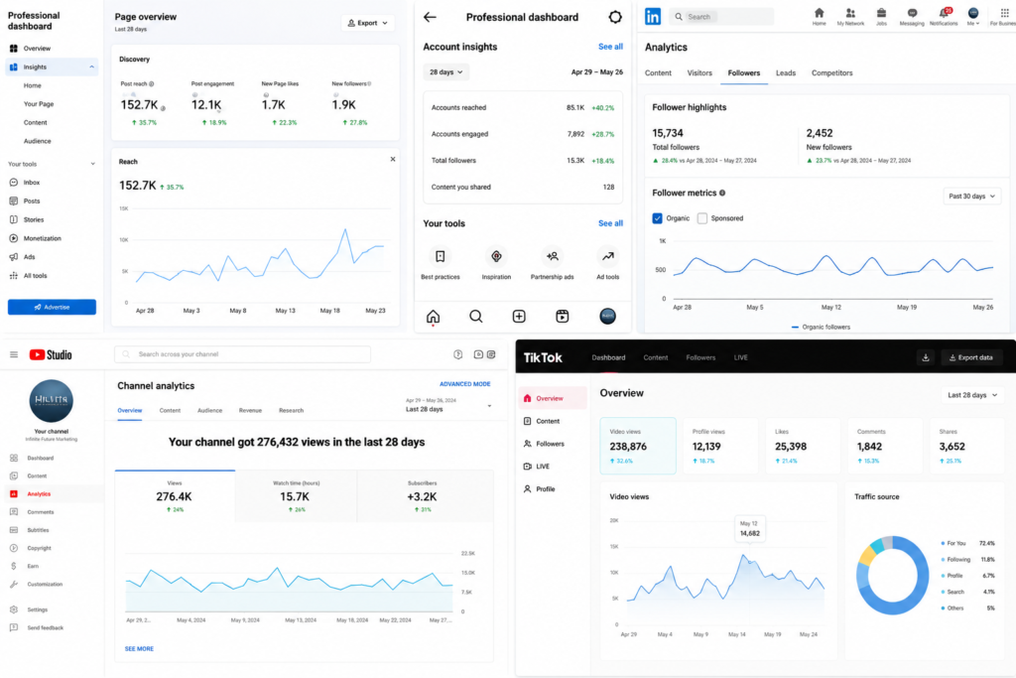The image size is (1016, 678).
Task: Open Past 30 days dropdown in LinkedIn
Action: pyautogui.click(x=971, y=196)
